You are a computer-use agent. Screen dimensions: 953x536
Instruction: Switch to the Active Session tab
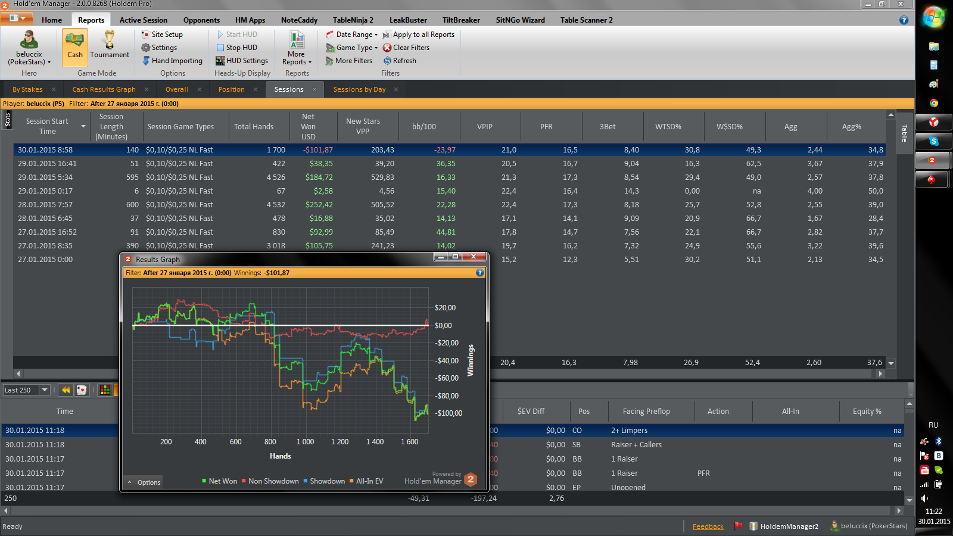144,20
